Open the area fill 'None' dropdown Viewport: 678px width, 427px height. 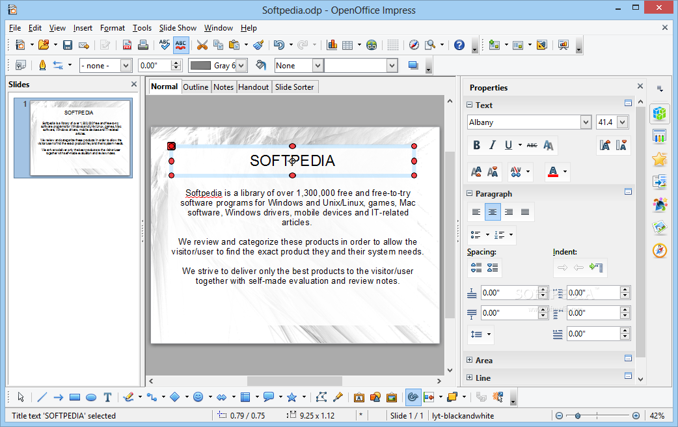click(x=318, y=66)
